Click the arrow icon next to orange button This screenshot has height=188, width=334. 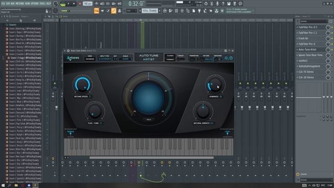[102, 10]
